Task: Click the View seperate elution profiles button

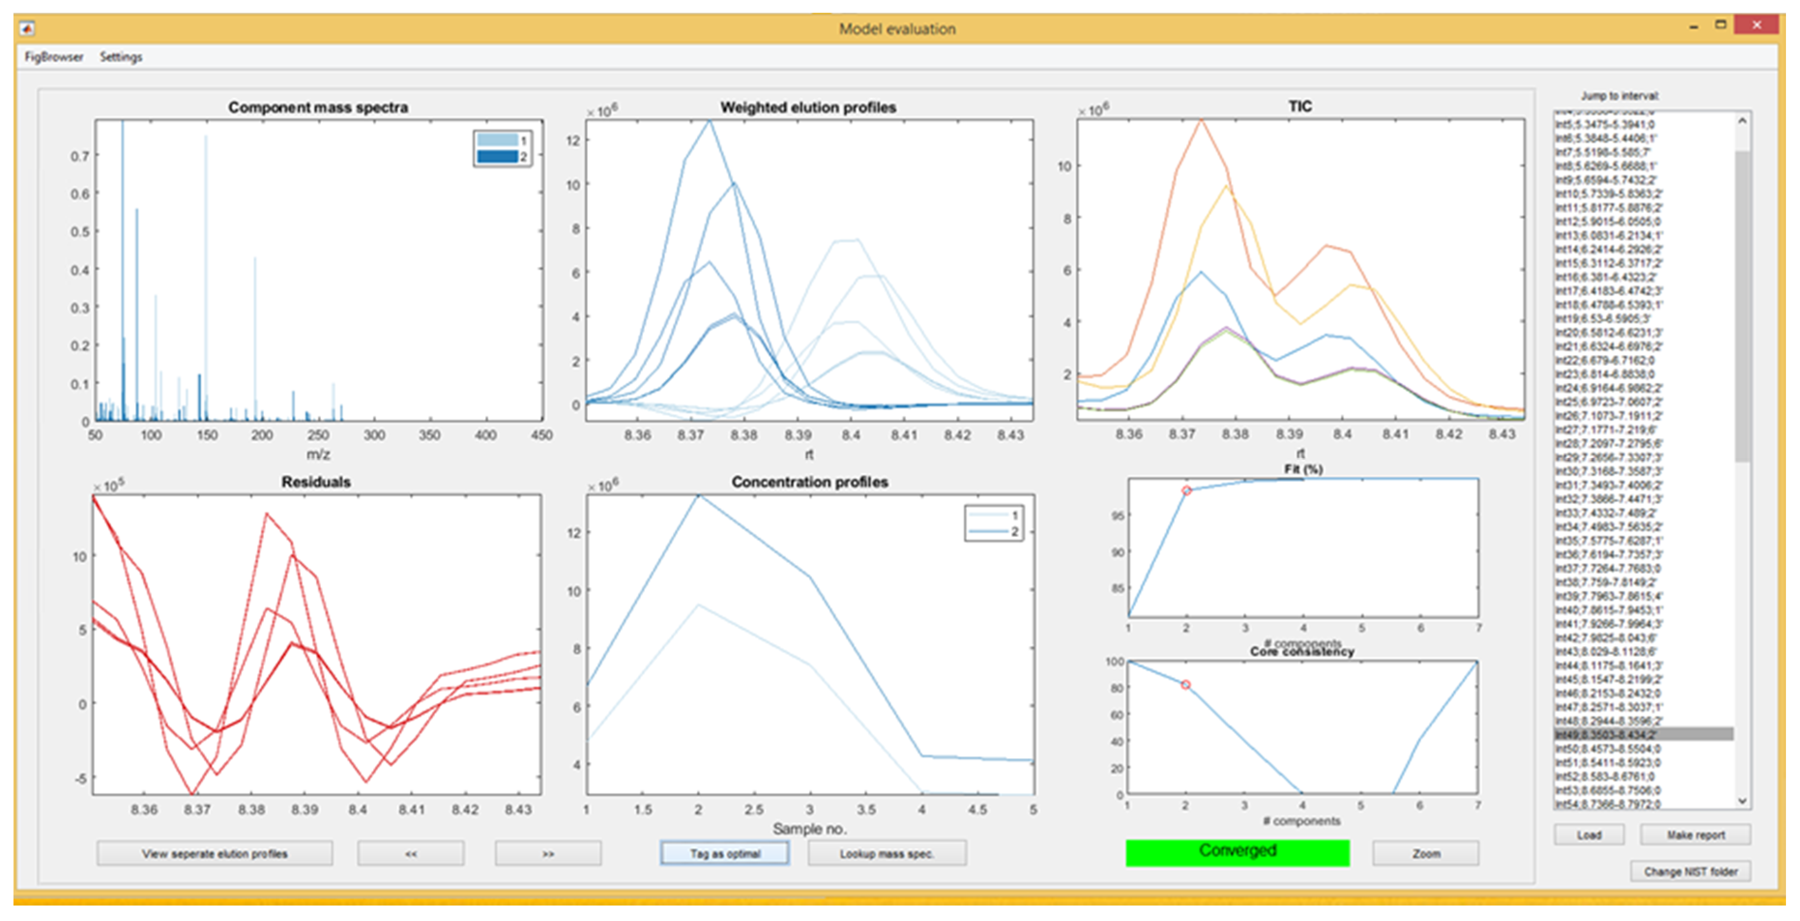Action: (215, 853)
